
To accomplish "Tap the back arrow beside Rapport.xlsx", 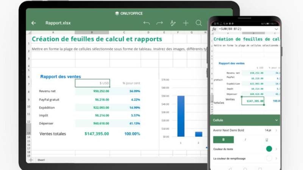I will point(34,23).
